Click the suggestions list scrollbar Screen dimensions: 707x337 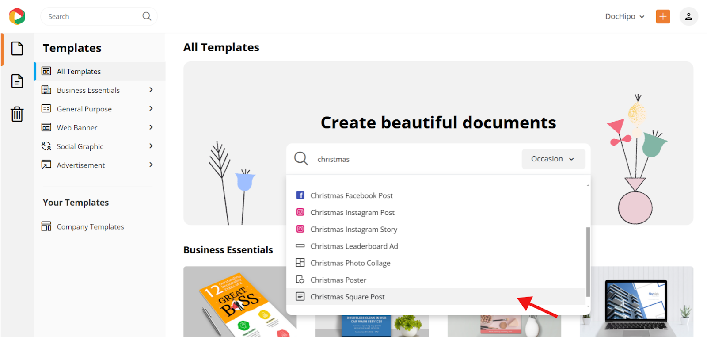[x=588, y=262]
